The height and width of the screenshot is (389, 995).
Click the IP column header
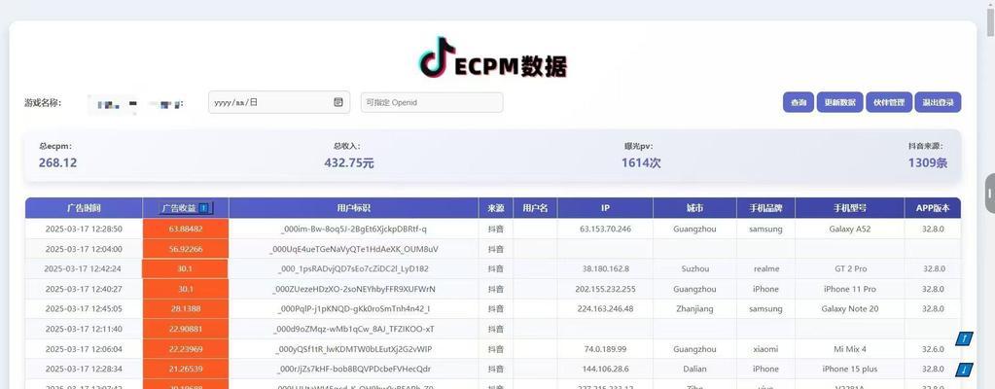pos(605,208)
